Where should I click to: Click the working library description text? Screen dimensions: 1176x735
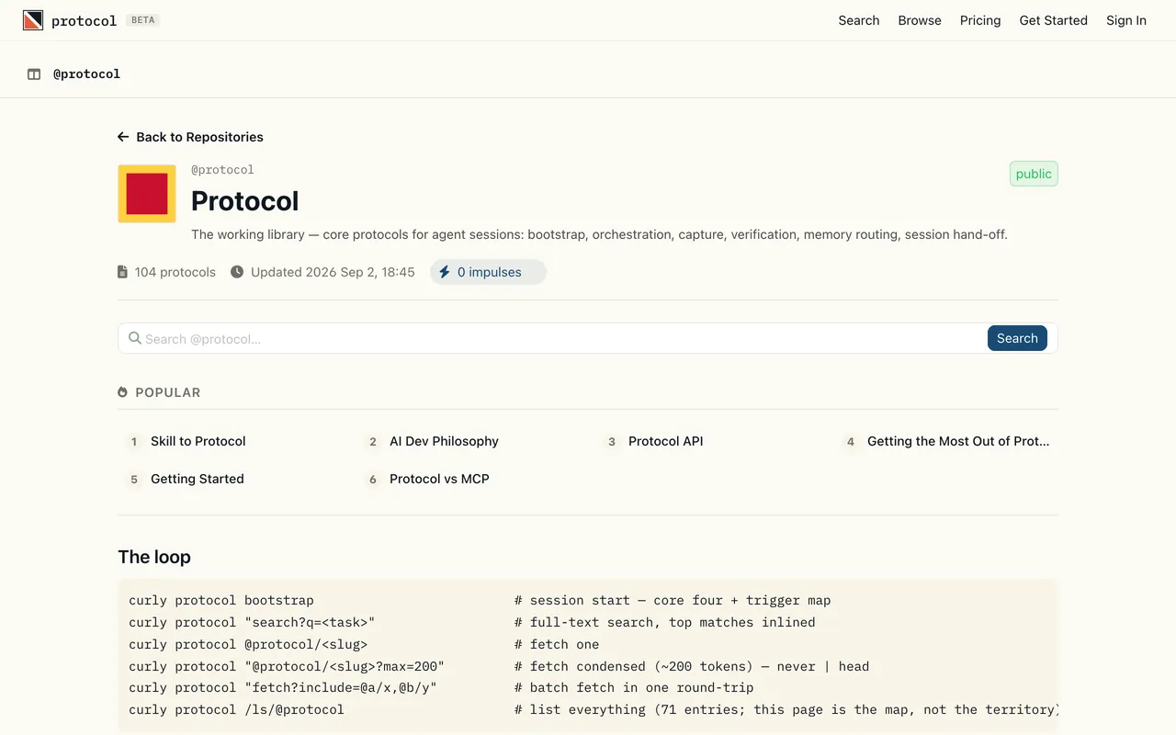click(599, 234)
